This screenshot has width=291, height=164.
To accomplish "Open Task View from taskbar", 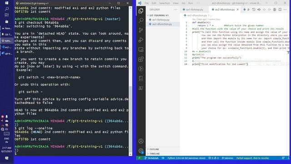I will (x=7, y=15).
